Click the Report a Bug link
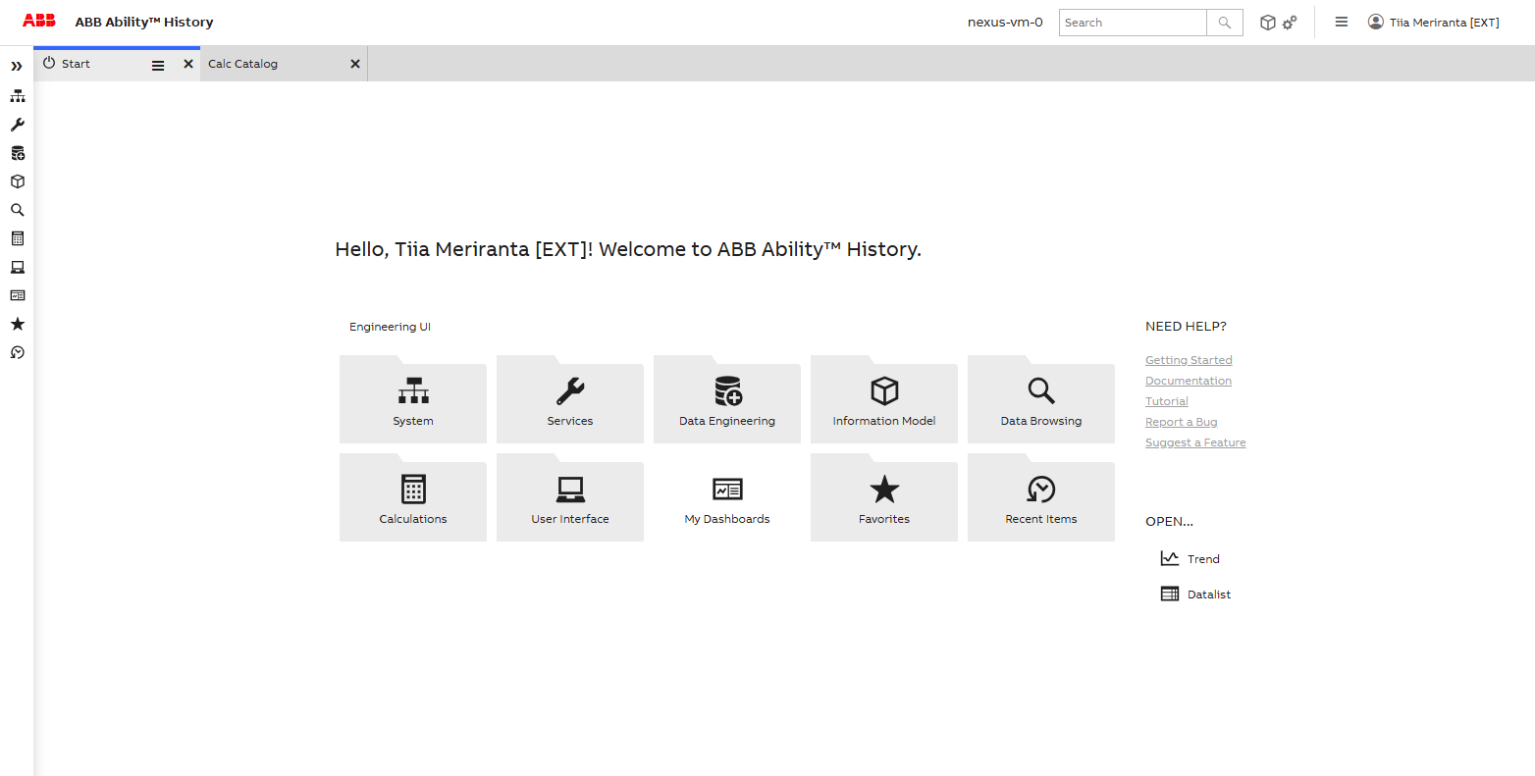The height and width of the screenshot is (776, 1535). tap(1182, 422)
